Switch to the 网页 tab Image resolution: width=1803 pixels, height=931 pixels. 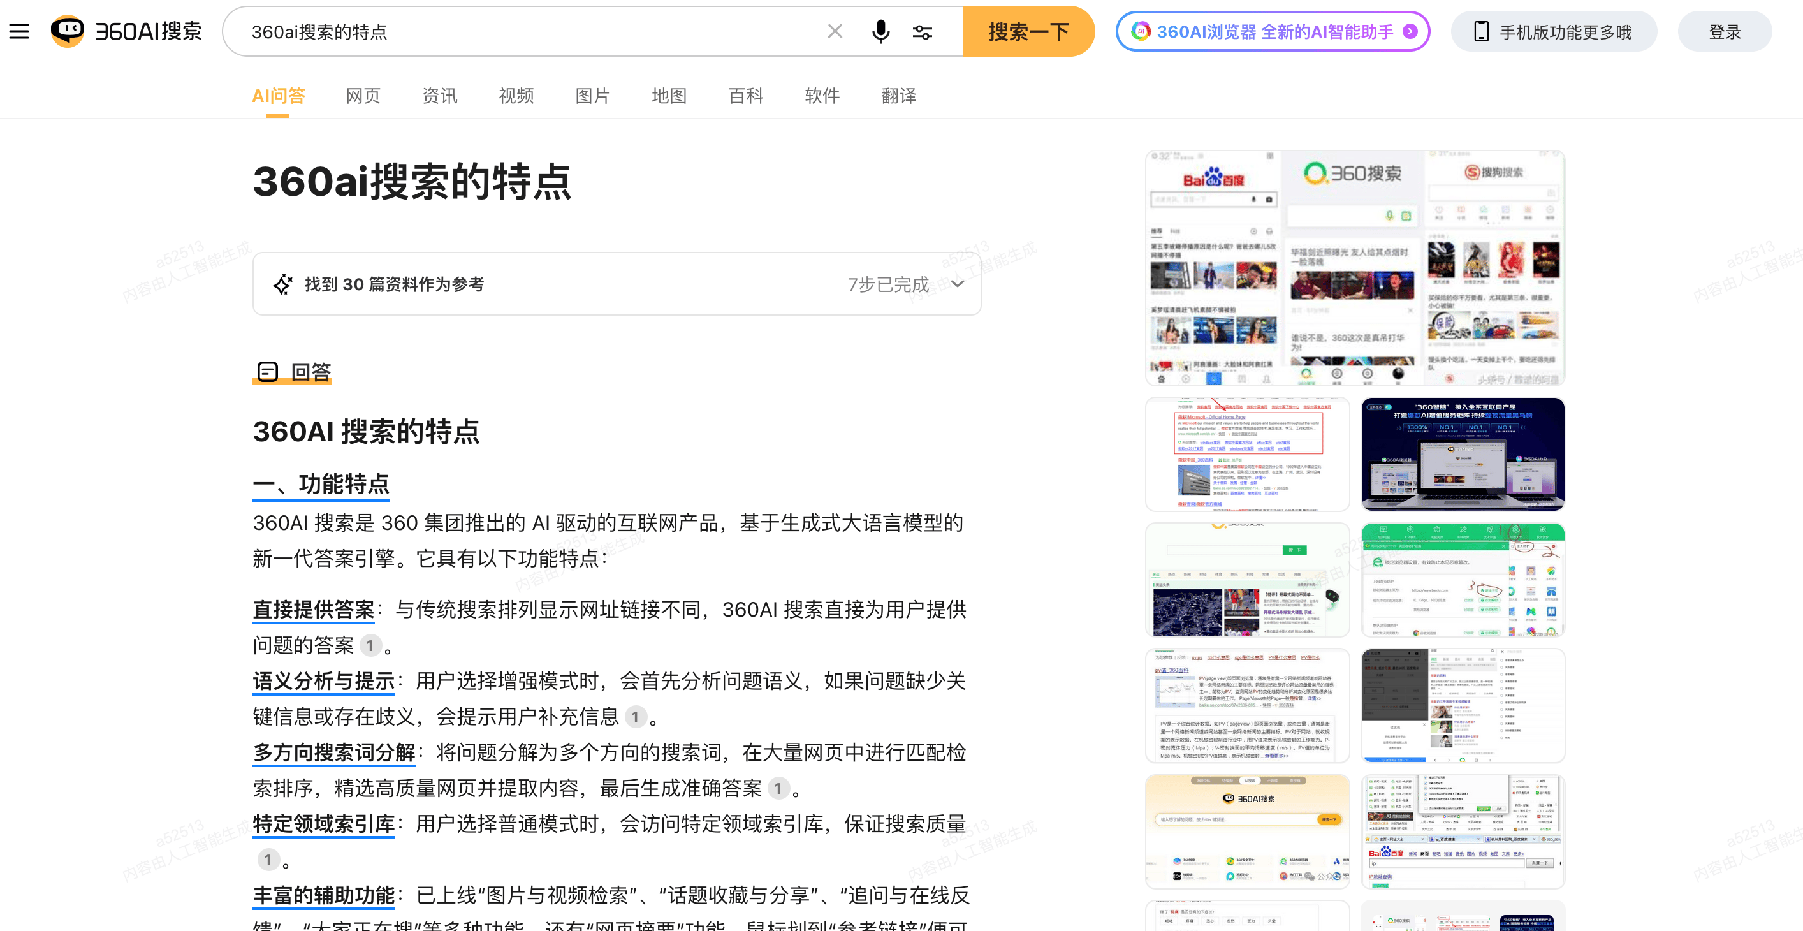pos(363,96)
